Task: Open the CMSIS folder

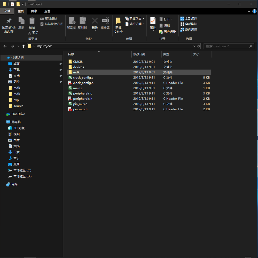Action: point(78,62)
